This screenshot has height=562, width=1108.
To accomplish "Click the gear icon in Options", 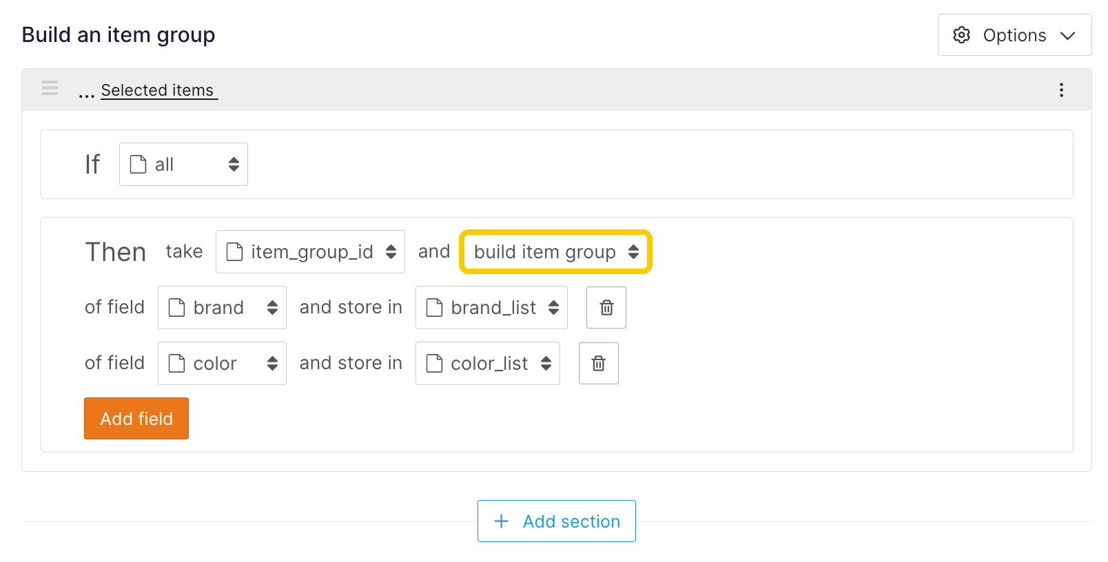I will coord(961,35).
